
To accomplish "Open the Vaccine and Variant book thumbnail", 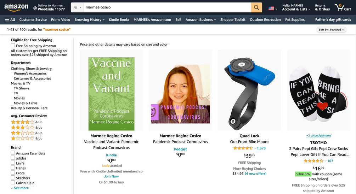I will [112, 94].
